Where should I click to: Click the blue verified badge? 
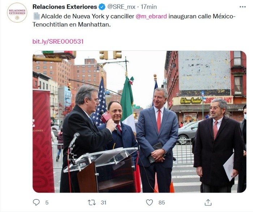102,7
